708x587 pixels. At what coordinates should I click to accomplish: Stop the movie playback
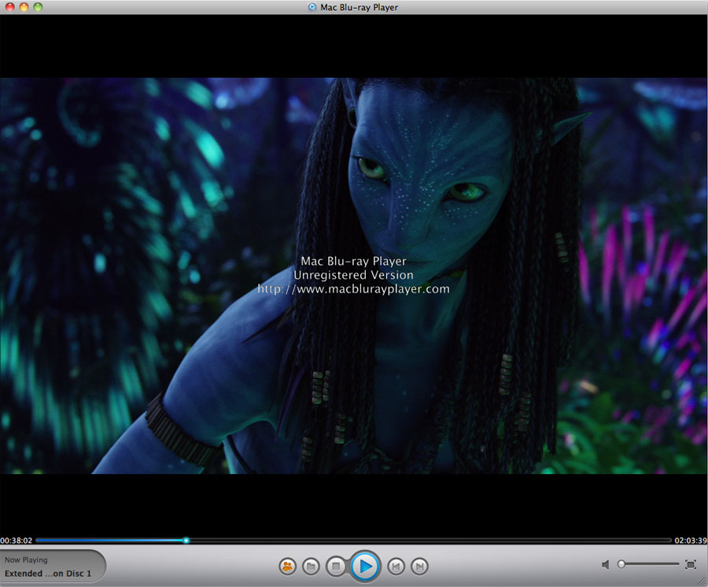(336, 566)
